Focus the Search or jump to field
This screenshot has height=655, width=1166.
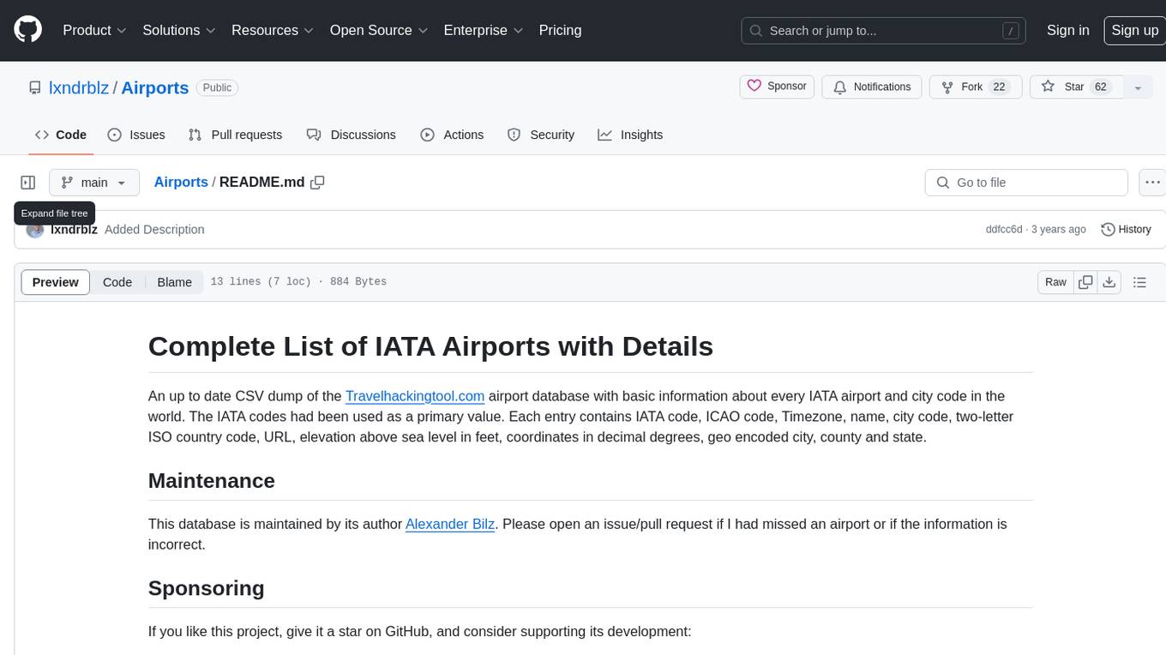click(x=883, y=31)
